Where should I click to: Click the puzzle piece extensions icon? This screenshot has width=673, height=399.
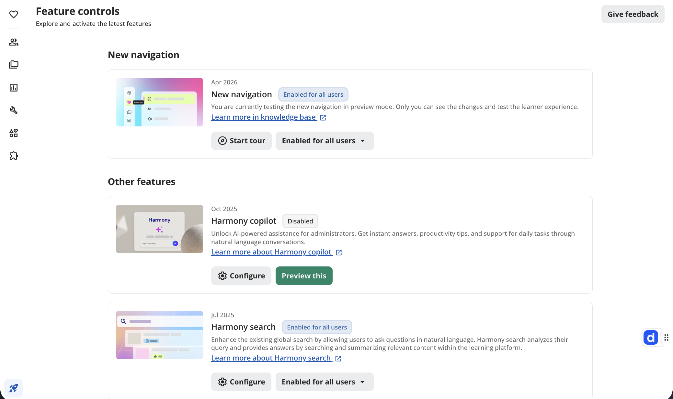pos(14,156)
